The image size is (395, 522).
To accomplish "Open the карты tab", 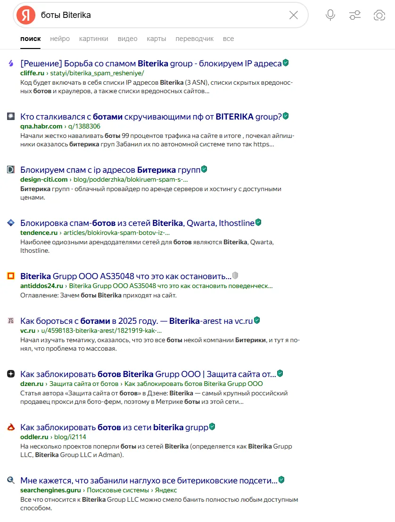I will click(x=156, y=39).
